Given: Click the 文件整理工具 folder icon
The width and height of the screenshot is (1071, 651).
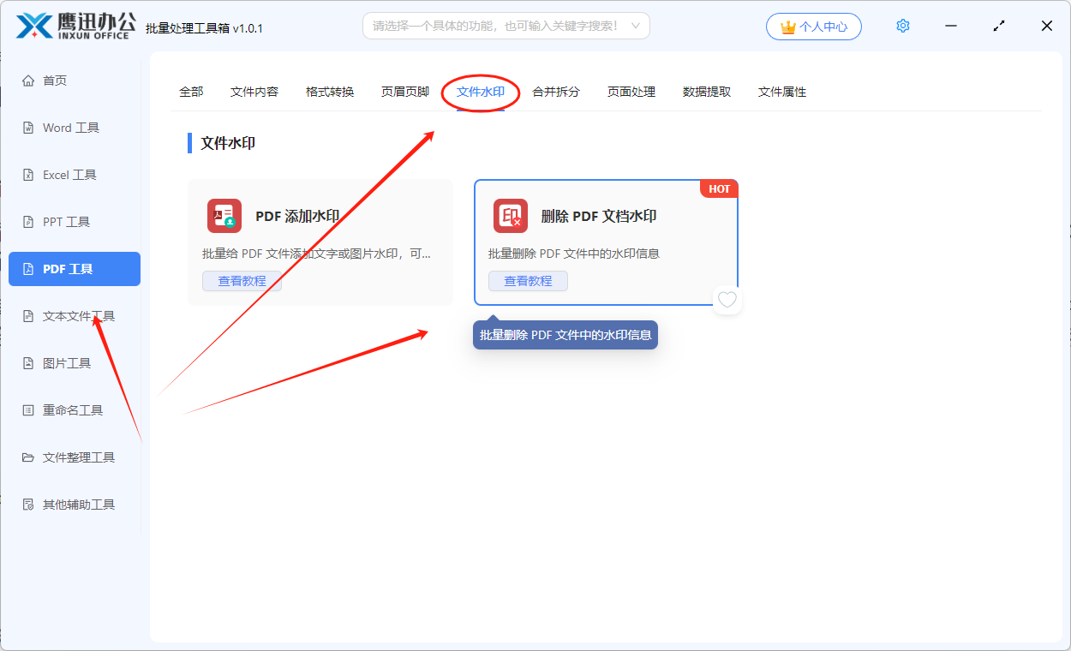Looking at the screenshot, I should (x=28, y=457).
